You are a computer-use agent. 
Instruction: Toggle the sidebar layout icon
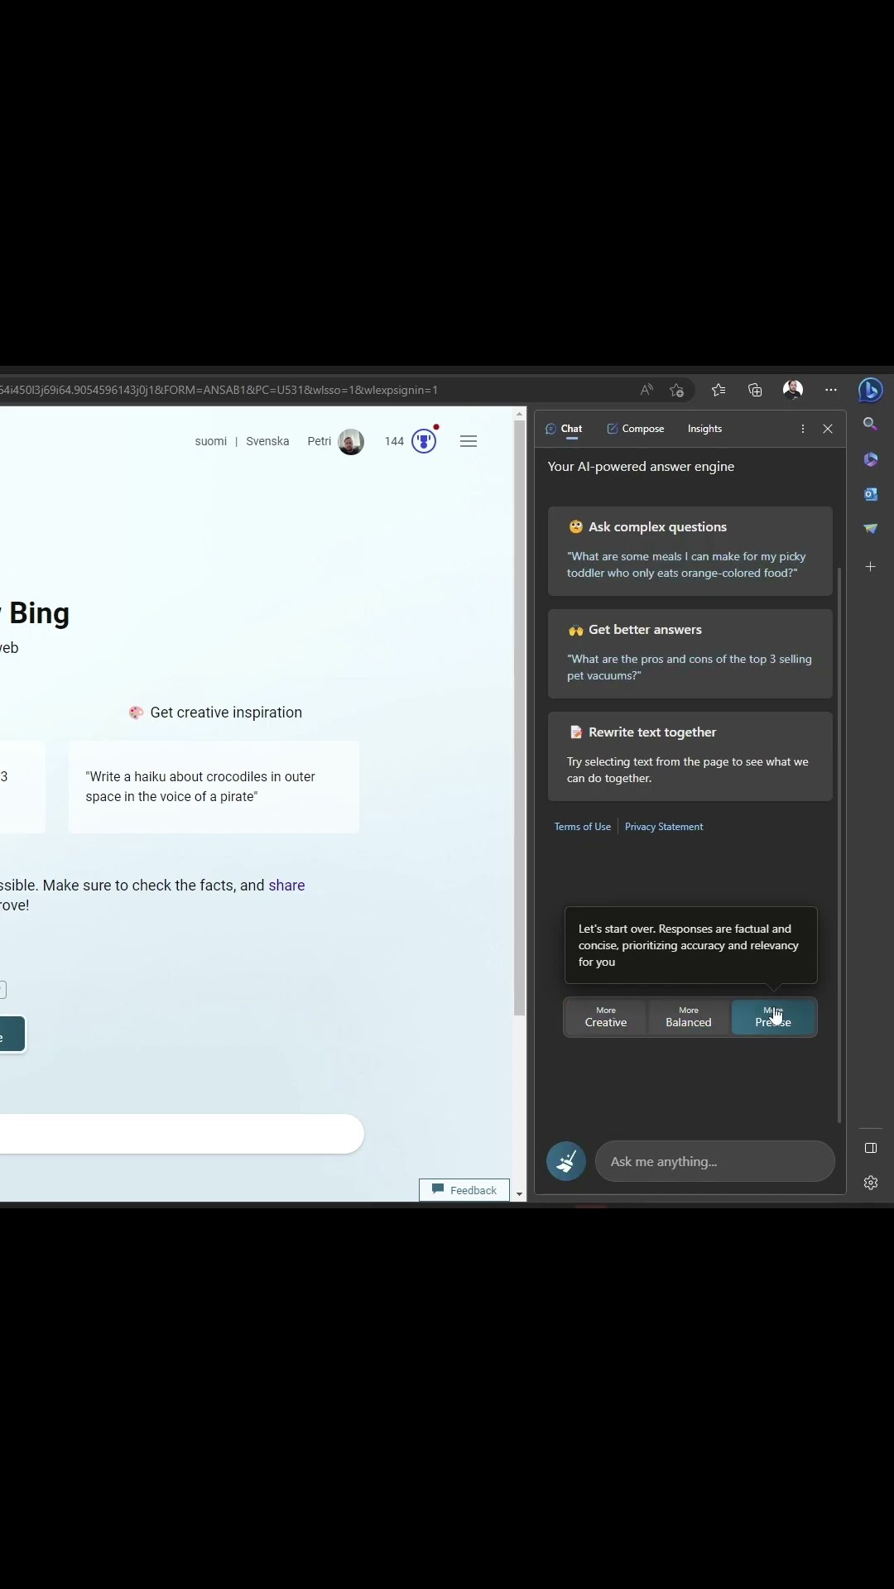click(x=870, y=1148)
